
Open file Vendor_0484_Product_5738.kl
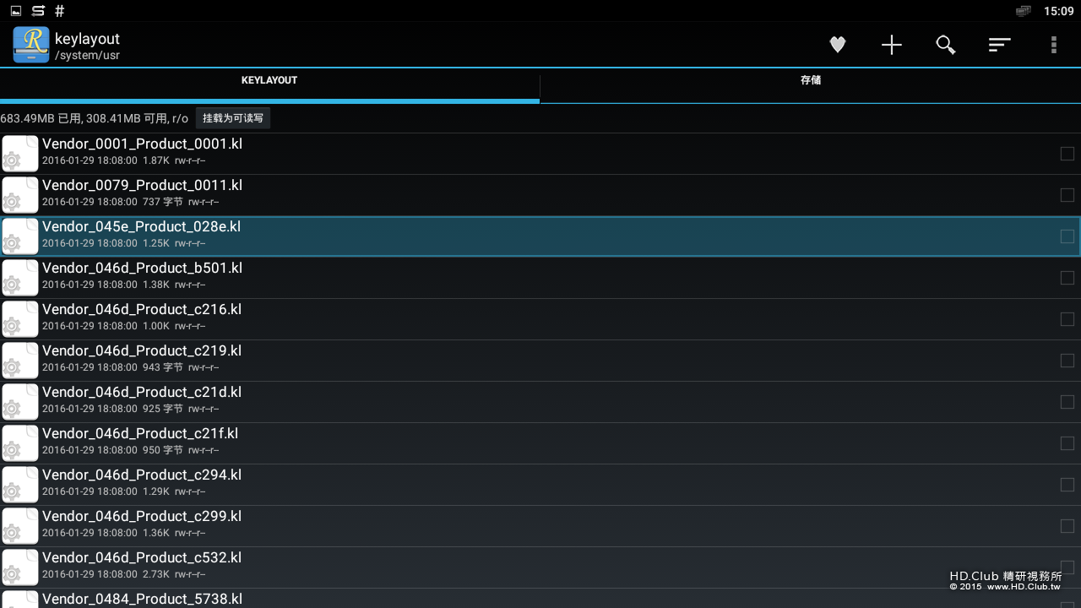[x=540, y=599]
